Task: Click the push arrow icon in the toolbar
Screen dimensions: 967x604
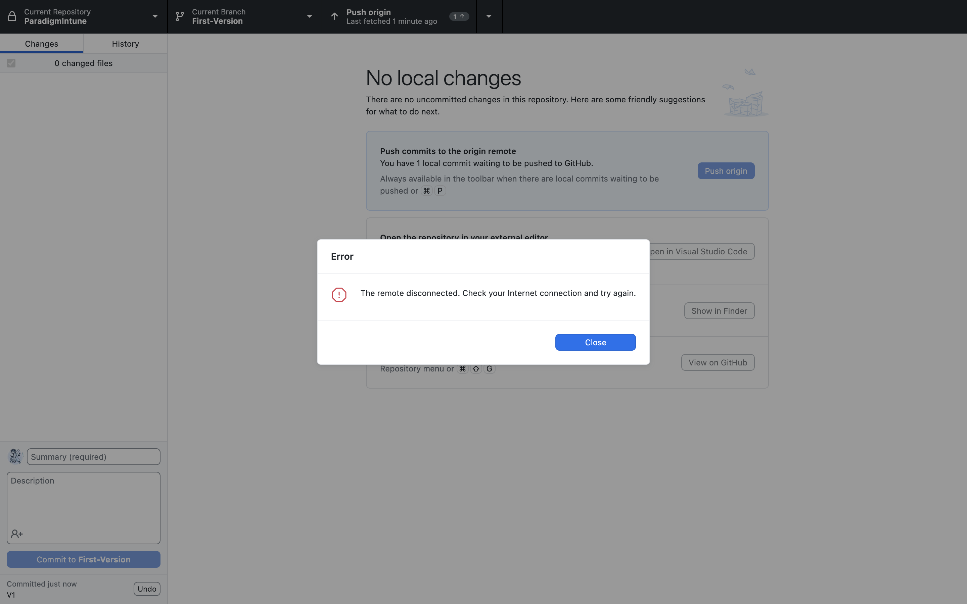Action: coord(334,16)
